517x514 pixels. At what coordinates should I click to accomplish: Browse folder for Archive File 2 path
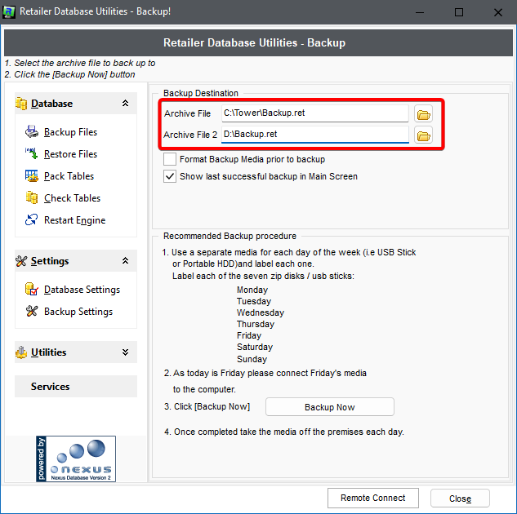[x=422, y=135]
